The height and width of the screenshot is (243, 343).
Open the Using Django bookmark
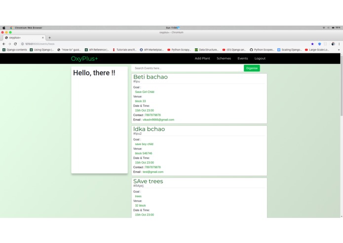[42, 50]
